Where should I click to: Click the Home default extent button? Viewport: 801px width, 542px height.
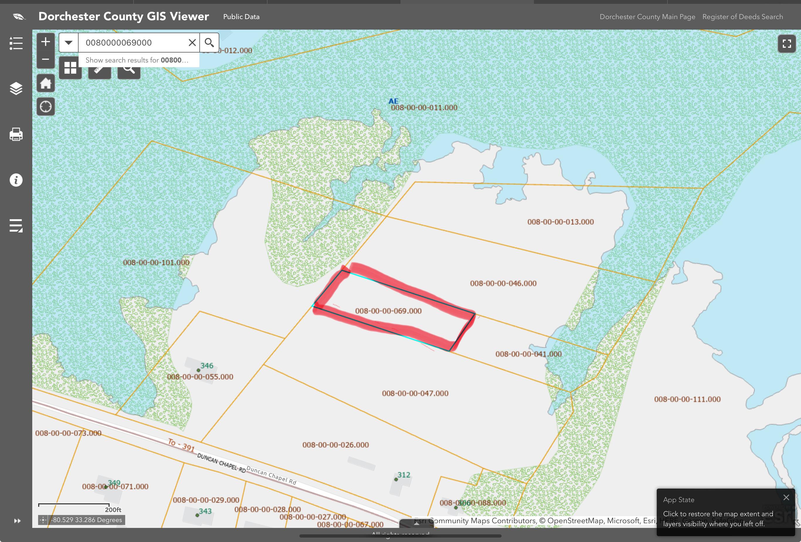[x=45, y=83]
